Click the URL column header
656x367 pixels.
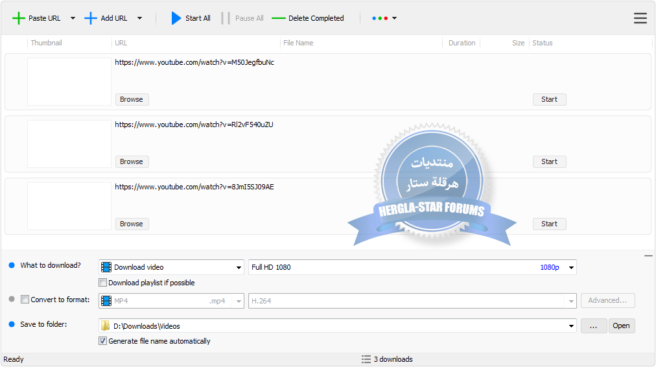point(121,43)
